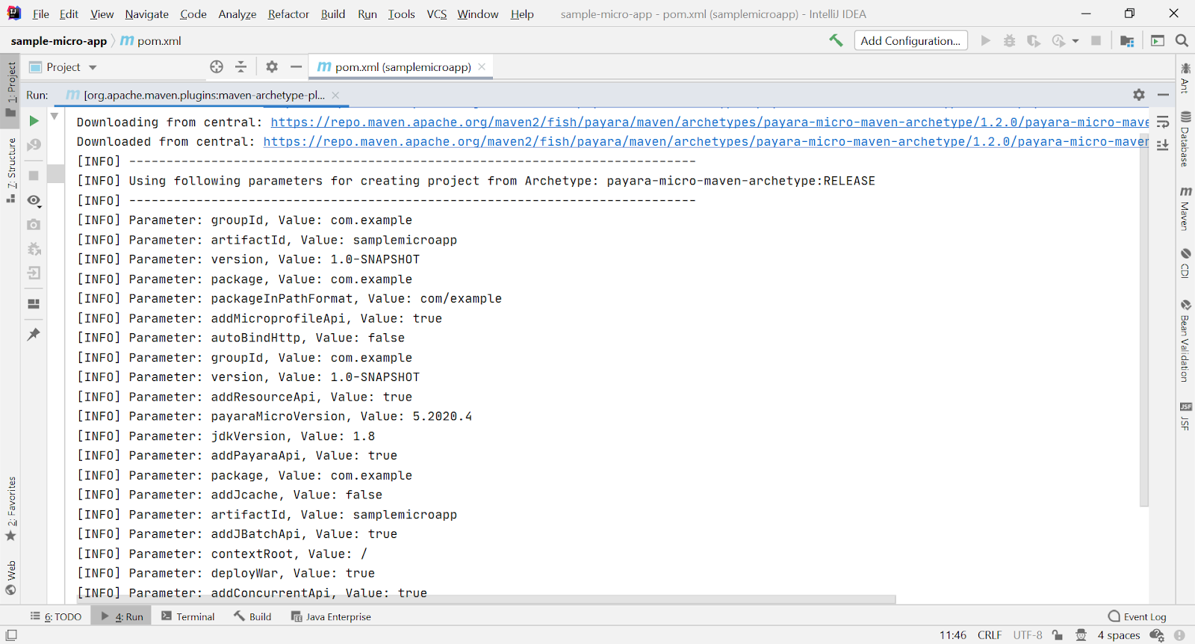Open the Maven tool window

pos(1185,208)
